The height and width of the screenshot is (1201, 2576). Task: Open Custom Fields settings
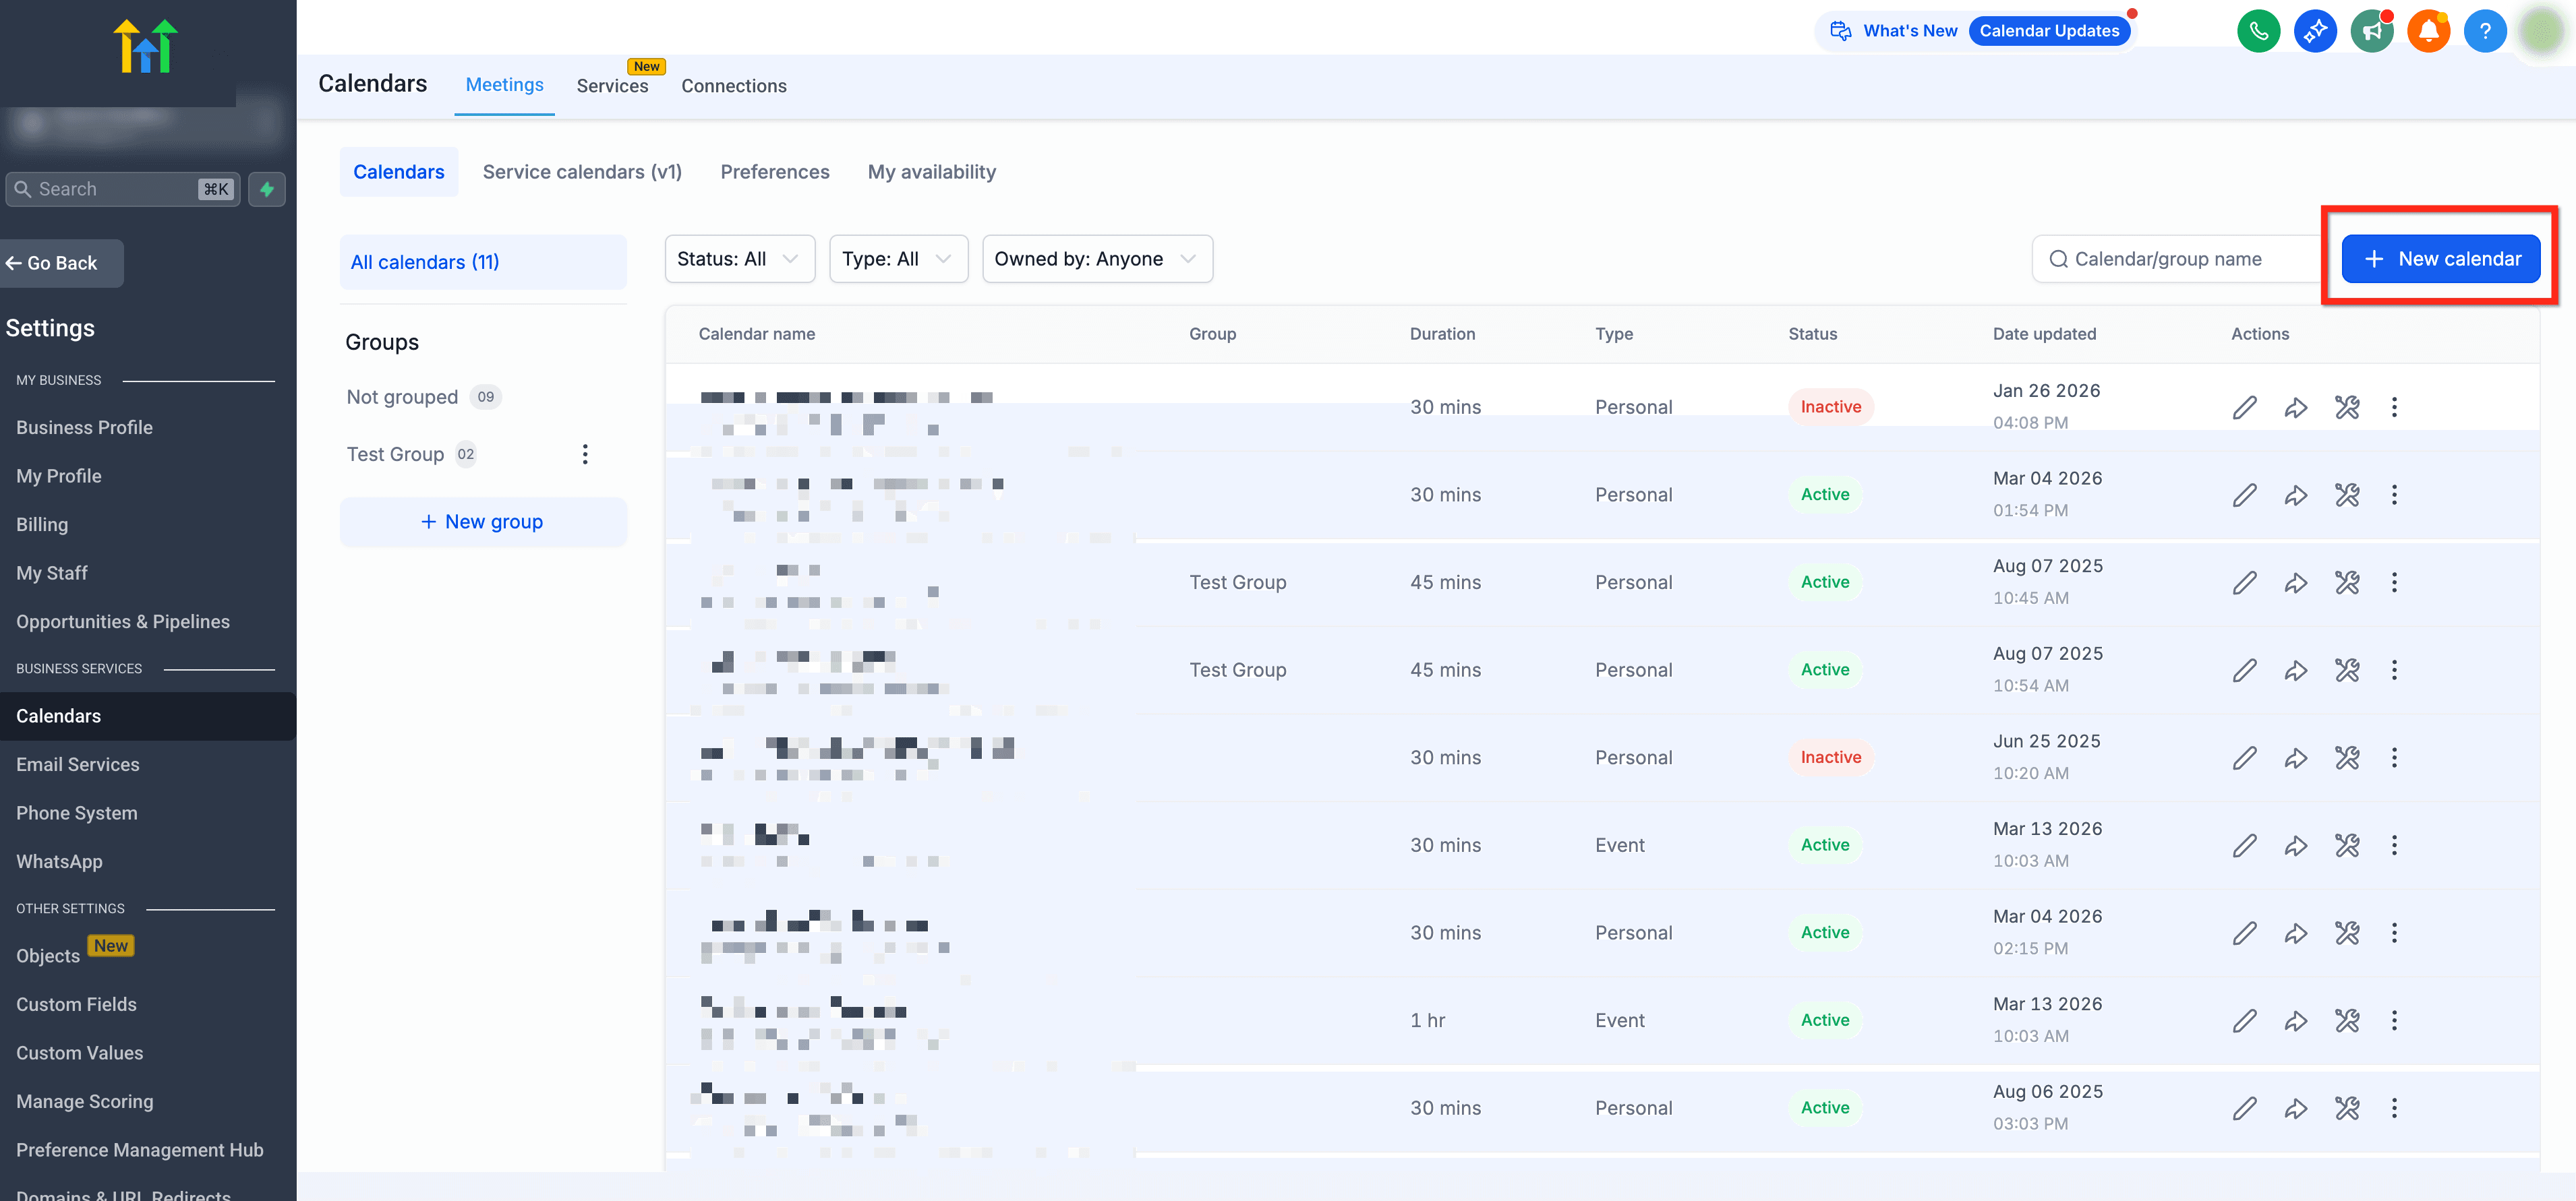tap(76, 1004)
